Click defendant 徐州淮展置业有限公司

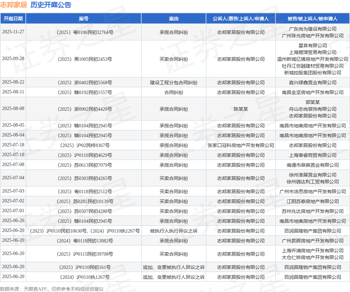click(x=312, y=175)
